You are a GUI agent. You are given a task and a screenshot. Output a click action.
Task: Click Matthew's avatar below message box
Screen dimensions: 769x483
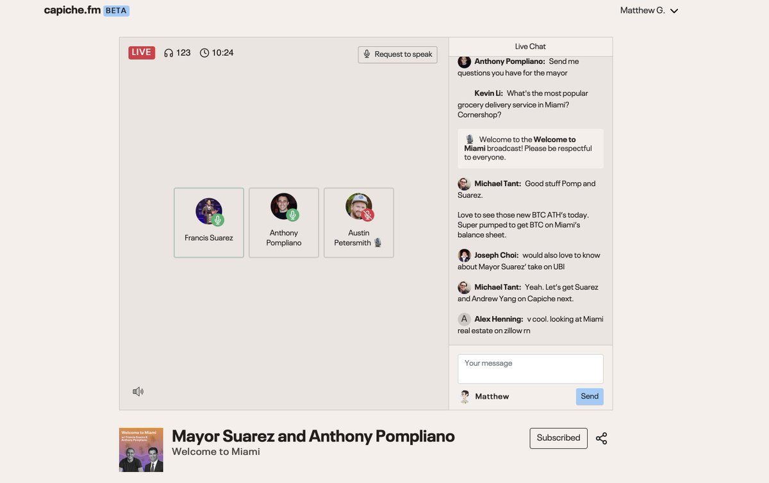[465, 397]
